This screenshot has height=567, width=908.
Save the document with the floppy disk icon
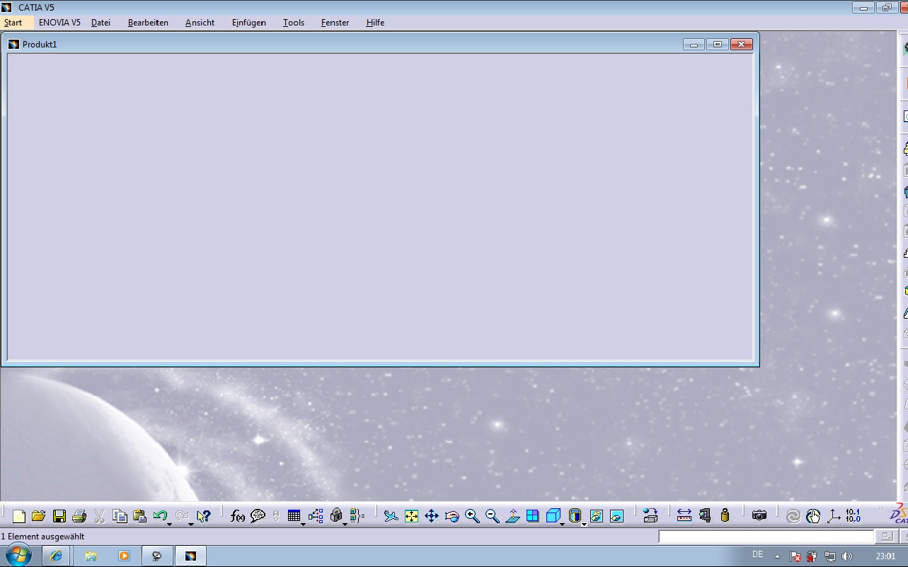pyautogui.click(x=59, y=516)
